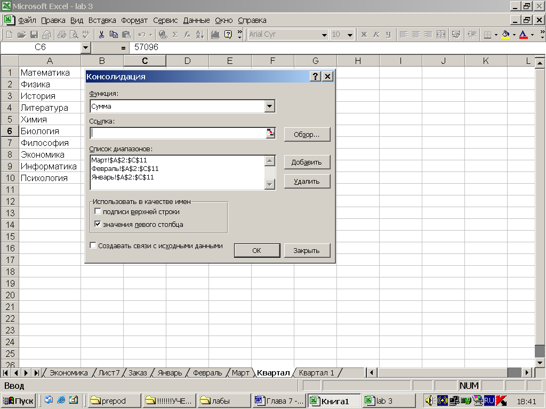This screenshot has height=409, width=546.
Task: Open the Правка menu
Action: pyautogui.click(x=53, y=21)
